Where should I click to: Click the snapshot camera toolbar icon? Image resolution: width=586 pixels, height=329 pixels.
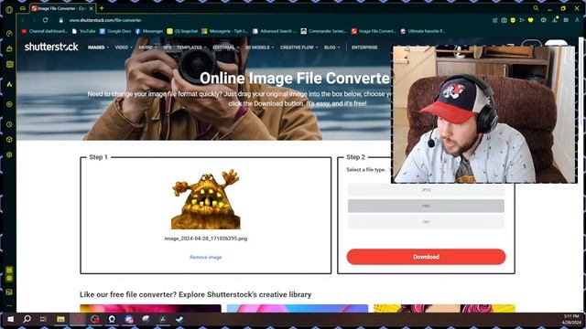pos(504,20)
